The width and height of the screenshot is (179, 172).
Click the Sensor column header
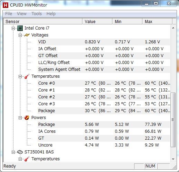[x=43, y=21]
